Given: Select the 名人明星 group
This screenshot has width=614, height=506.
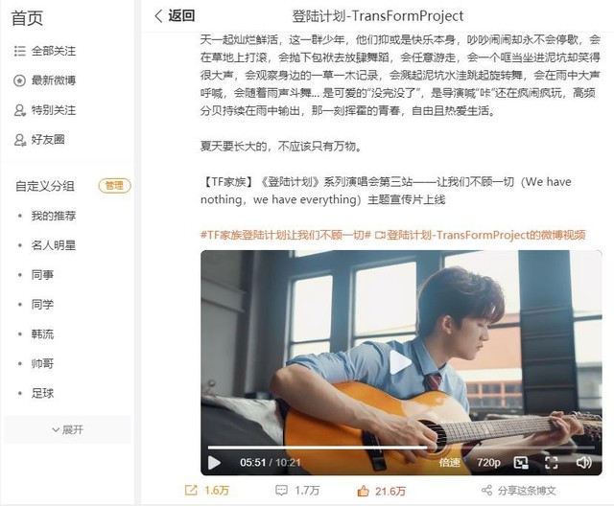Looking at the screenshot, I should [x=54, y=245].
